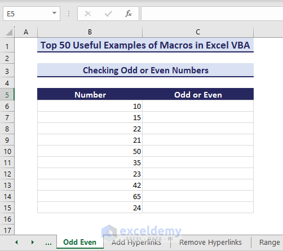This screenshot has height=251, width=283.
Task: Click the 'Number' table header cell
Action: click(90, 94)
